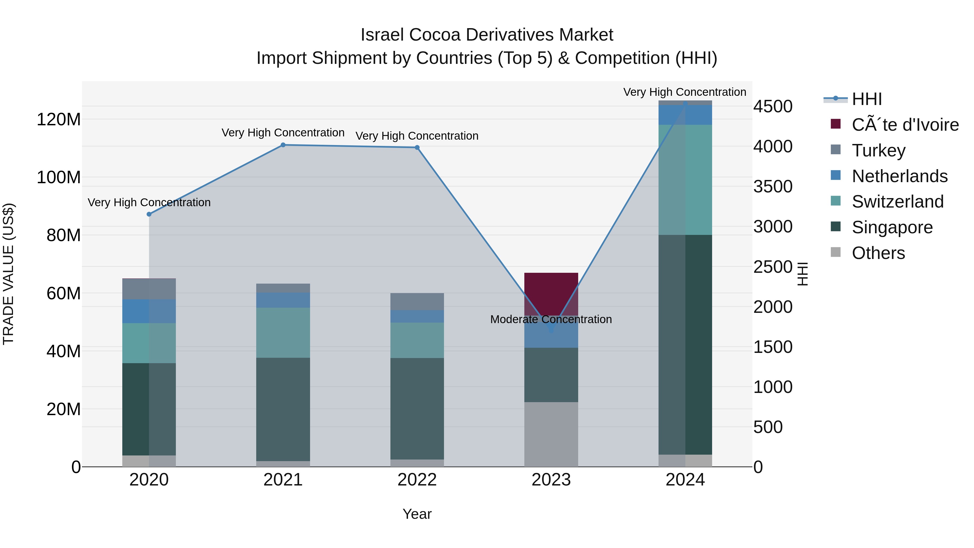Click the 2023 Singapore bar segment
974x548 pixels.
(x=551, y=375)
